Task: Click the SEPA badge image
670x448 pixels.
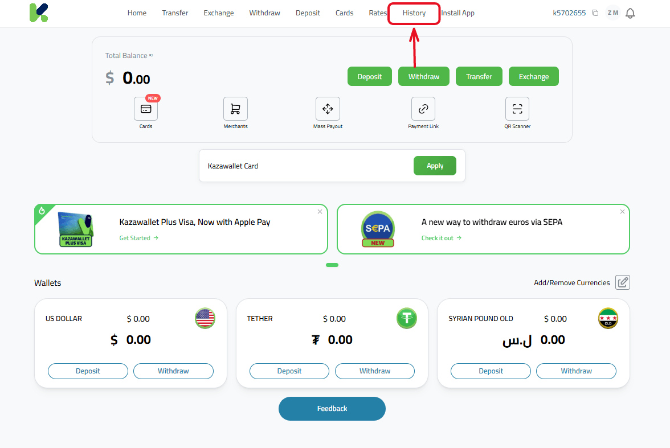Action: pyautogui.click(x=378, y=229)
